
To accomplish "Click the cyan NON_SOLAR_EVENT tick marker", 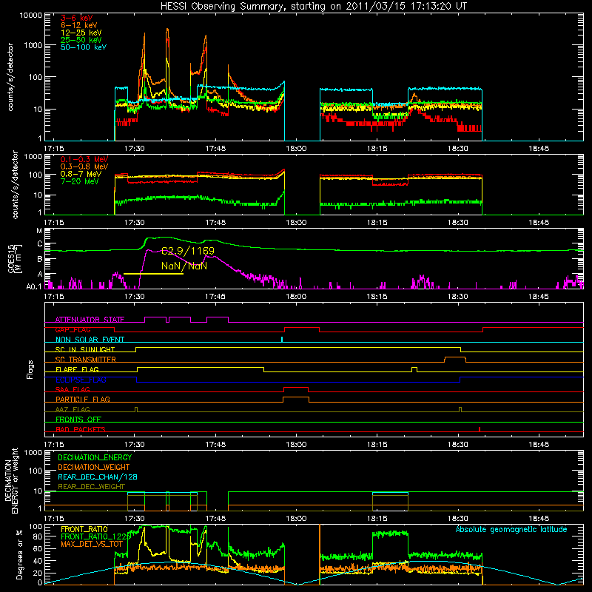I will pos(282,340).
